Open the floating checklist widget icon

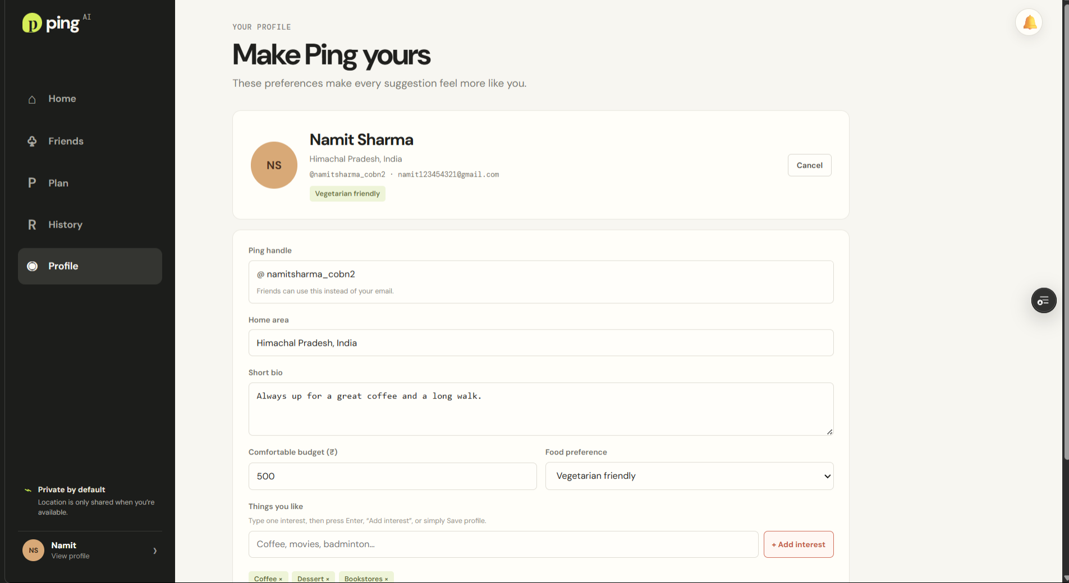[x=1044, y=301]
